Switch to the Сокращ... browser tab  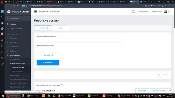click(145, 2)
